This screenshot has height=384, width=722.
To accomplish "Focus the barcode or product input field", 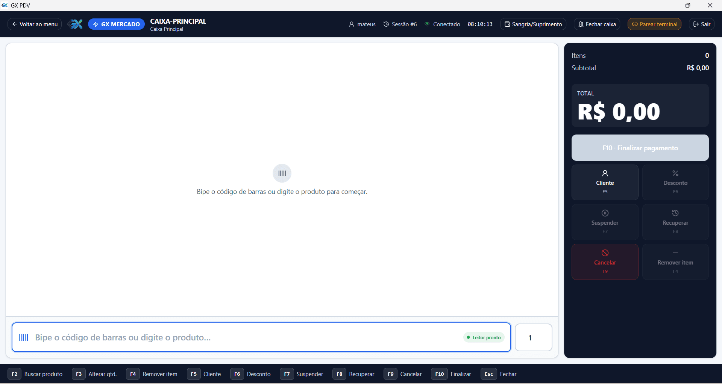I will 261,337.
